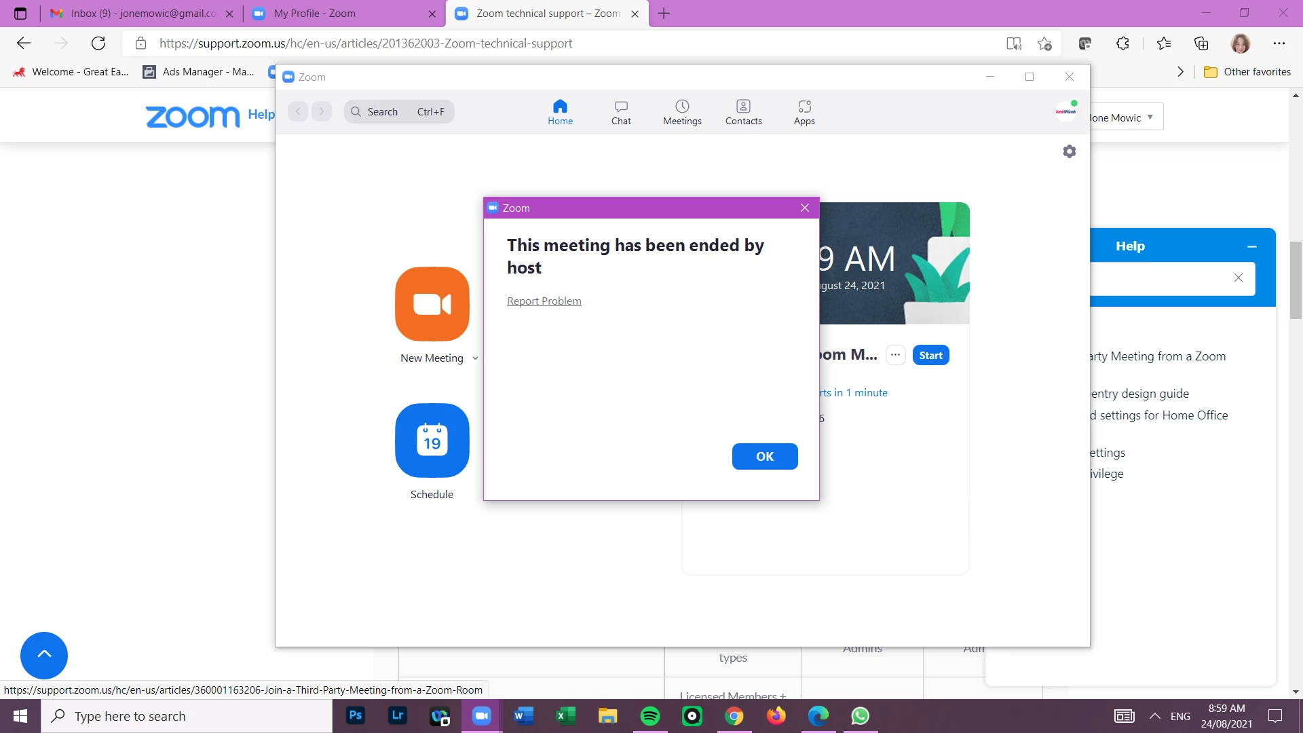Open Zoom settings gear icon

click(1069, 151)
